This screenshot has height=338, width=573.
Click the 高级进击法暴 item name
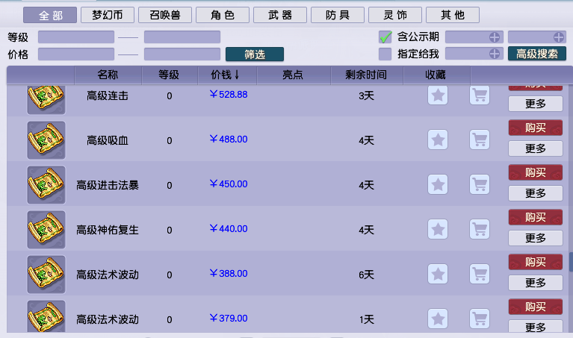pyautogui.click(x=108, y=185)
